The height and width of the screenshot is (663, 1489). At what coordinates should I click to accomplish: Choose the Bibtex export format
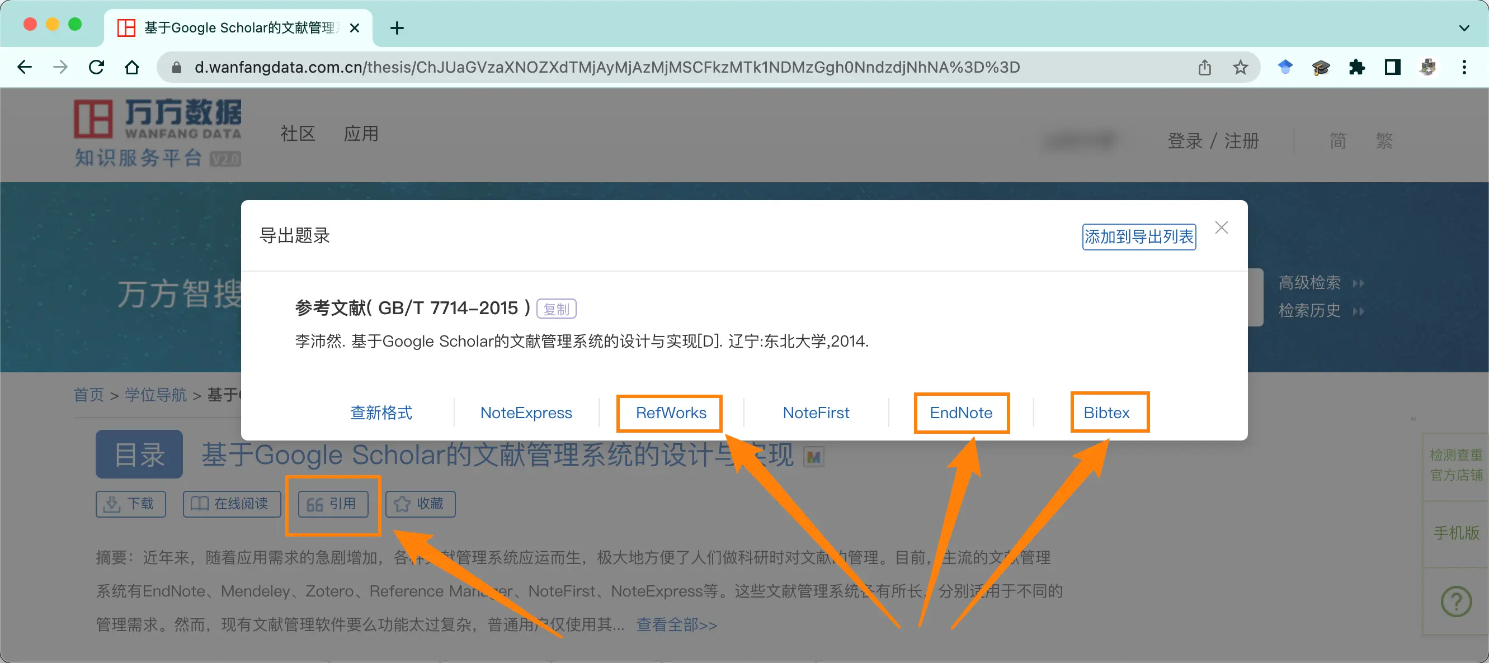point(1106,413)
